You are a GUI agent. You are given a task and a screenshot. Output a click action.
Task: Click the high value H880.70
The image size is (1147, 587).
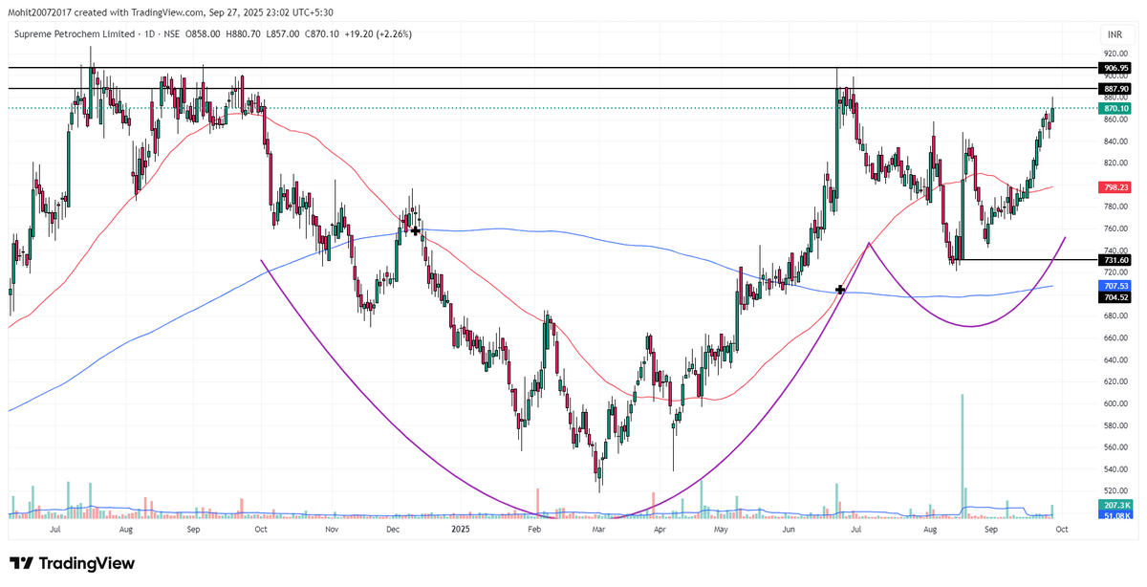244,33
